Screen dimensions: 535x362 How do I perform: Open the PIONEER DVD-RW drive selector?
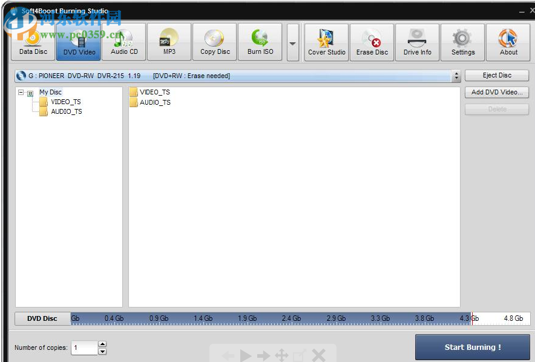click(x=237, y=76)
